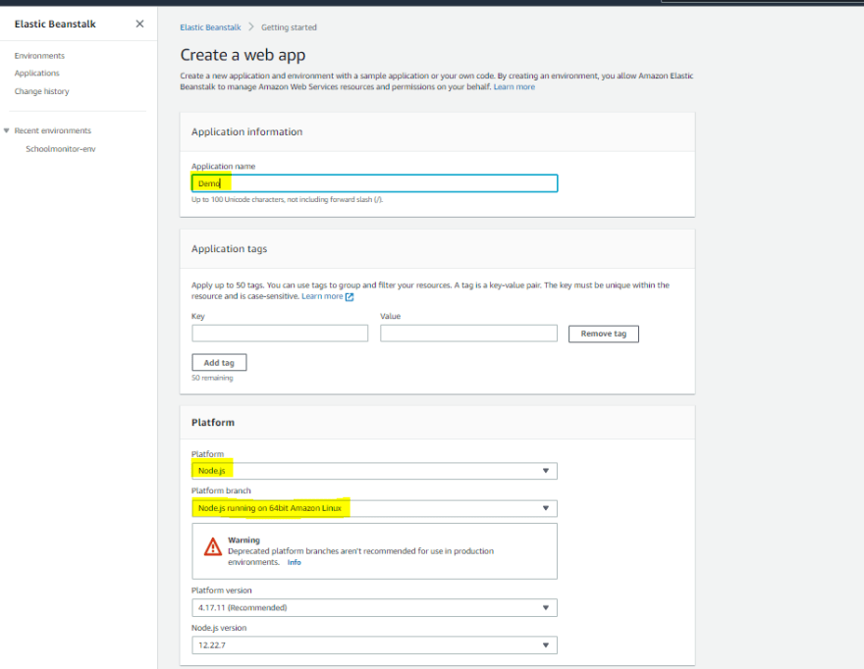Click the red Warning triangle icon
Viewport: 864px width, 669px height.
coord(213,546)
